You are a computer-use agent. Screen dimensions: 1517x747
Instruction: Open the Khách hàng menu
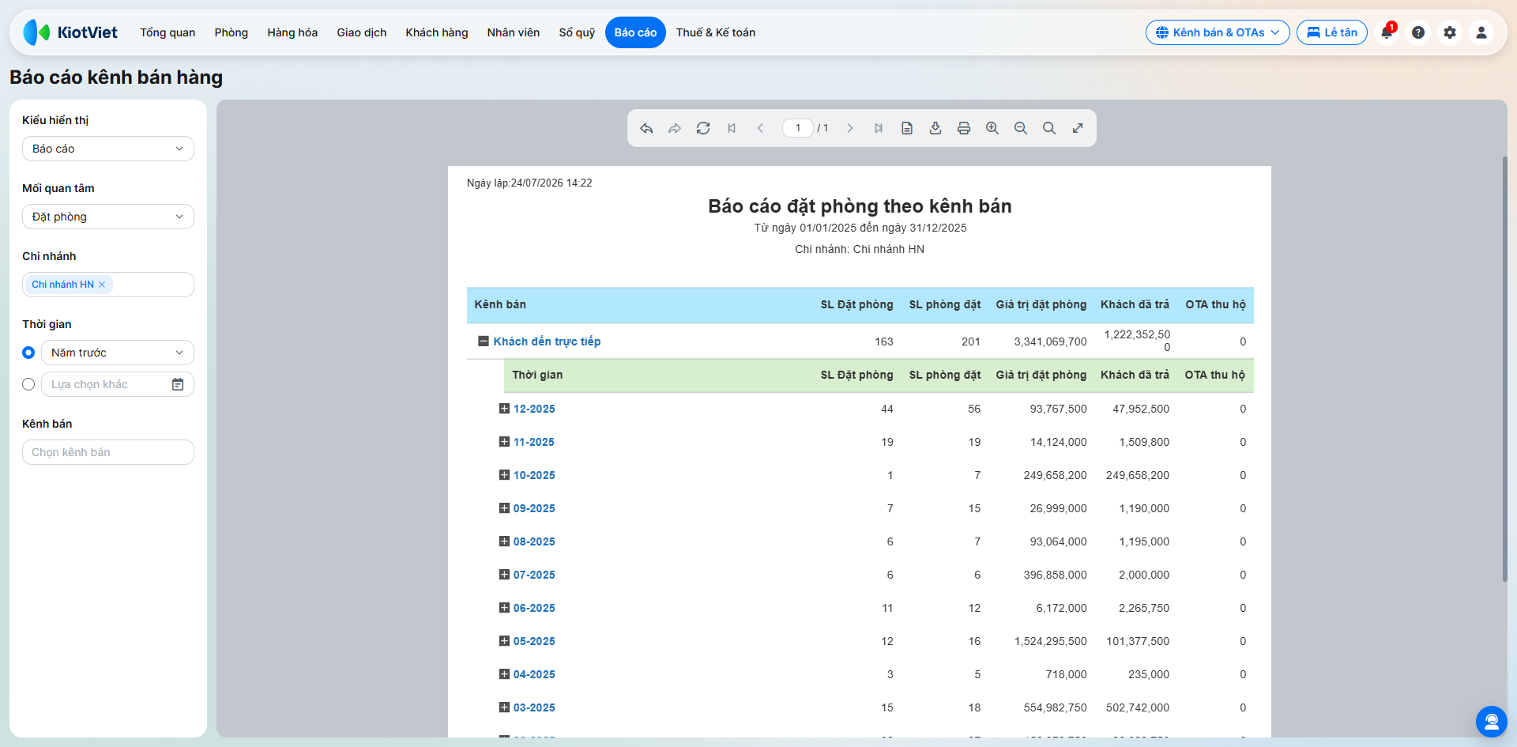click(x=437, y=32)
